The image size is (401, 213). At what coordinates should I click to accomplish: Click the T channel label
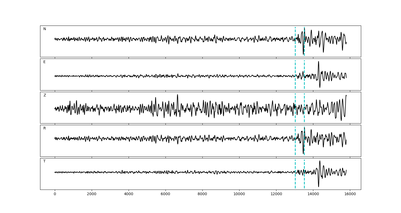[44, 161]
